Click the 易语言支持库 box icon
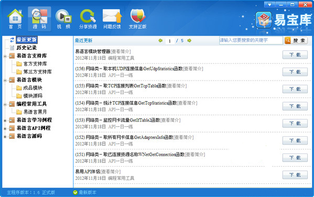This screenshot has width=314, height=197. pos(12,56)
